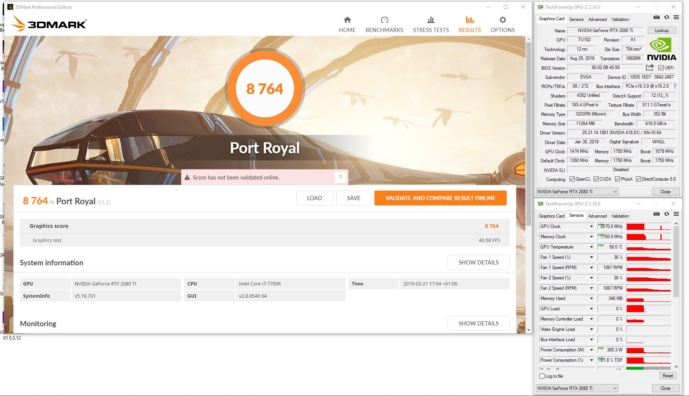Toggle the PhysX checkbox
This screenshot has height=396, width=689.
[x=617, y=179]
